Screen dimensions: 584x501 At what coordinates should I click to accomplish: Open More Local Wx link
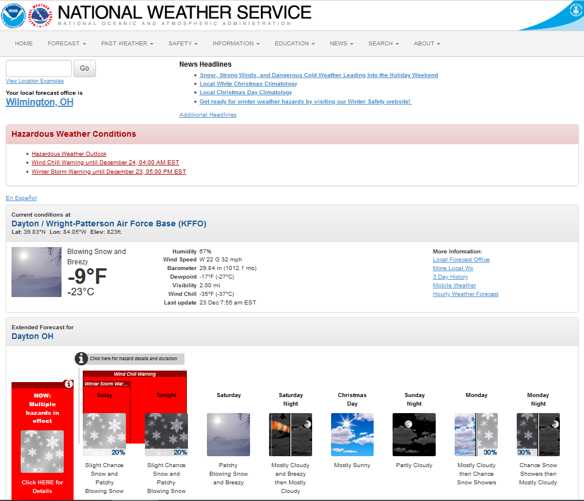point(453,268)
